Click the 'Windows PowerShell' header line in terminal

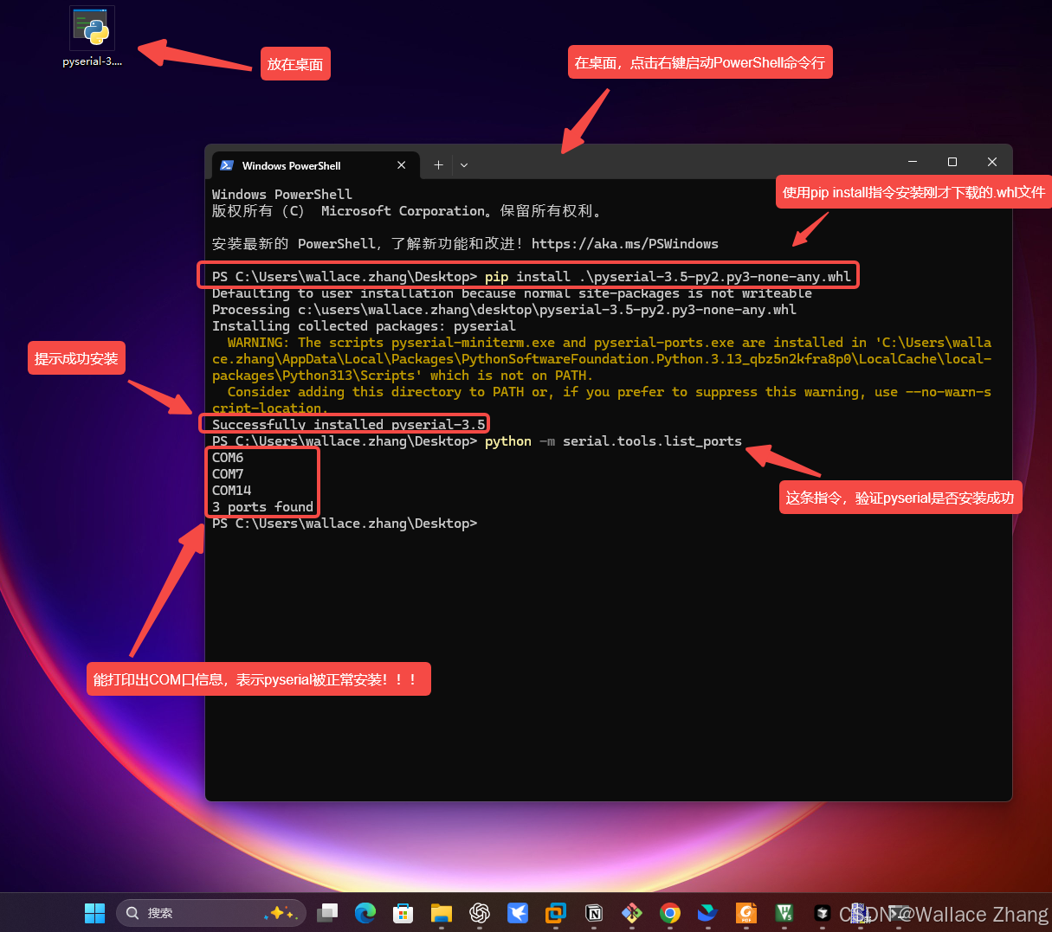(x=282, y=195)
